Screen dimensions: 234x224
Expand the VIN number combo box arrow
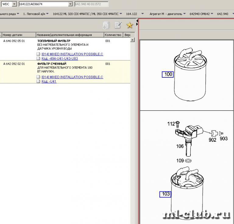70,4
